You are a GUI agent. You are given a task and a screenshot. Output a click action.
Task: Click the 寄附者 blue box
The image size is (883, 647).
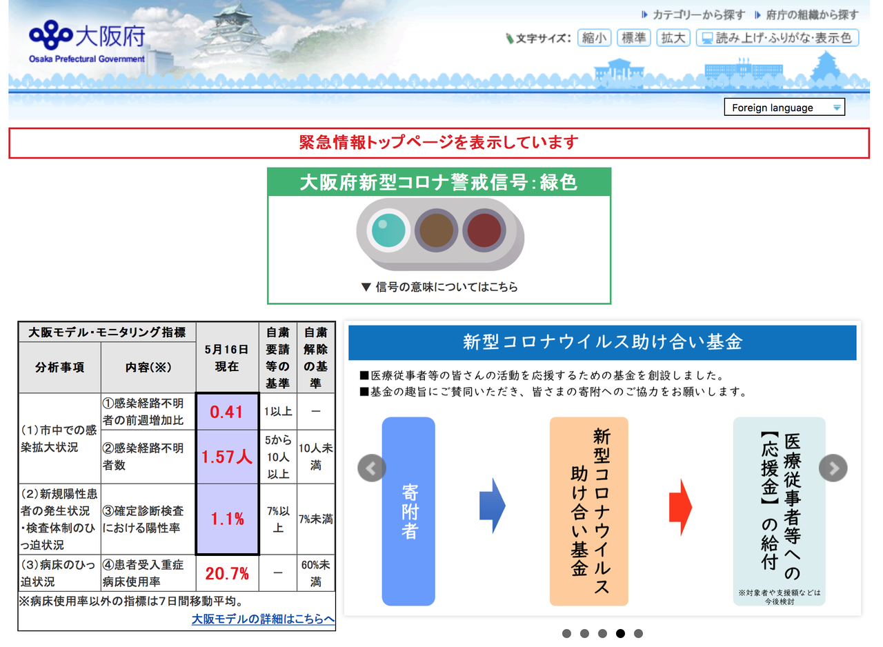click(x=408, y=511)
